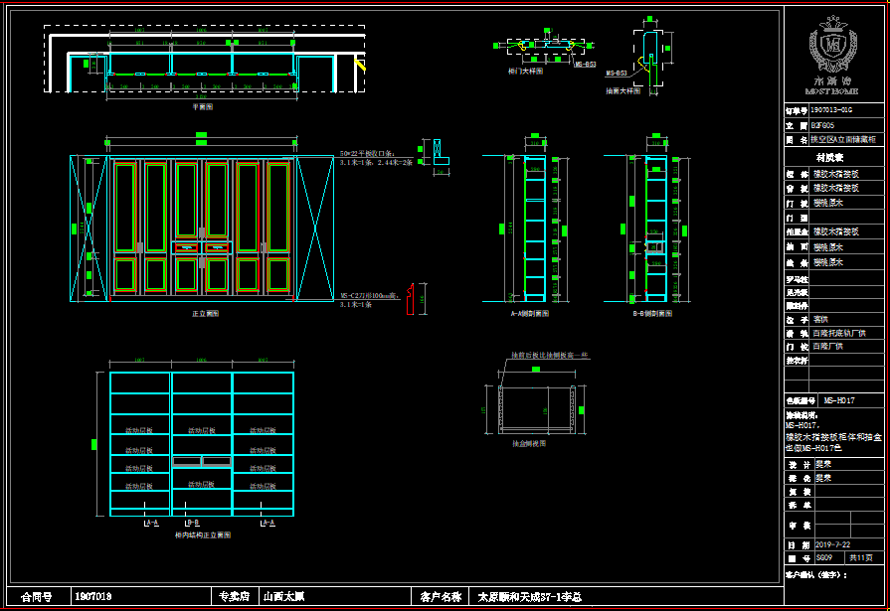The image size is (890, 611).
Task: Click the 正立面图 front elevation label
Action: pos(205,313)
